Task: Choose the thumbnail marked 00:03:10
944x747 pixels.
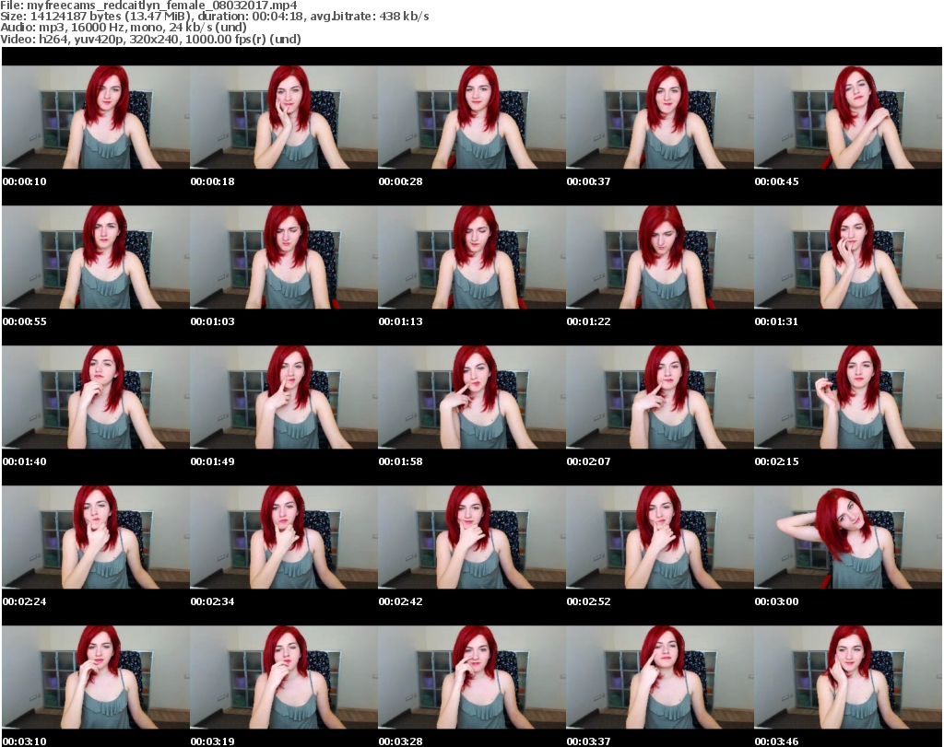Action: pyautogui.click(x=96, y=677)
